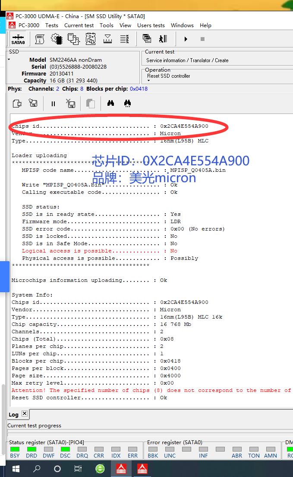Click 'Service information / Translator / Create' text
The width and height of the screenshot is (293, 477).
coord(187,60)
